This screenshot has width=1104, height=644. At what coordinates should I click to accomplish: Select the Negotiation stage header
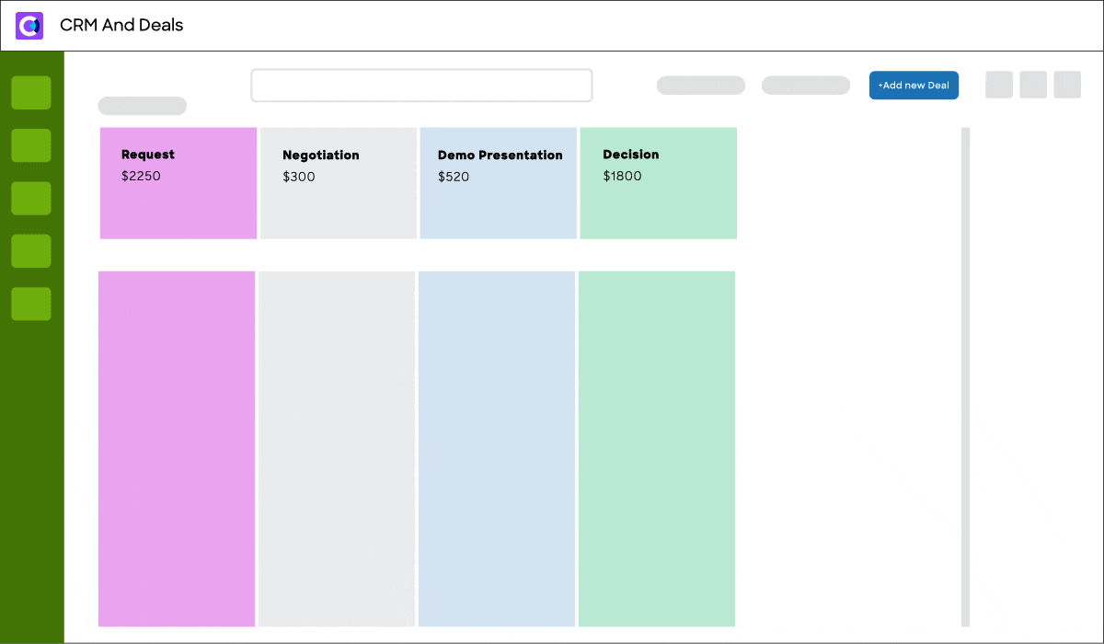pyautogui.click(x=320, y=155)
